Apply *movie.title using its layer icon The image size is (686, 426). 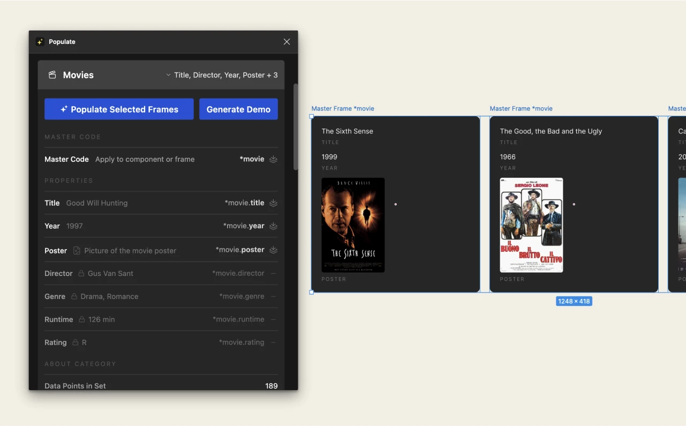(x=273, y=203)
